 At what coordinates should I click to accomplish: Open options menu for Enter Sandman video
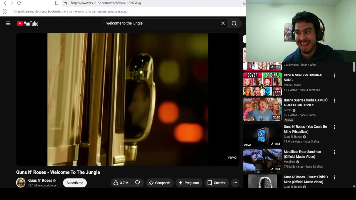pos(334,152)
